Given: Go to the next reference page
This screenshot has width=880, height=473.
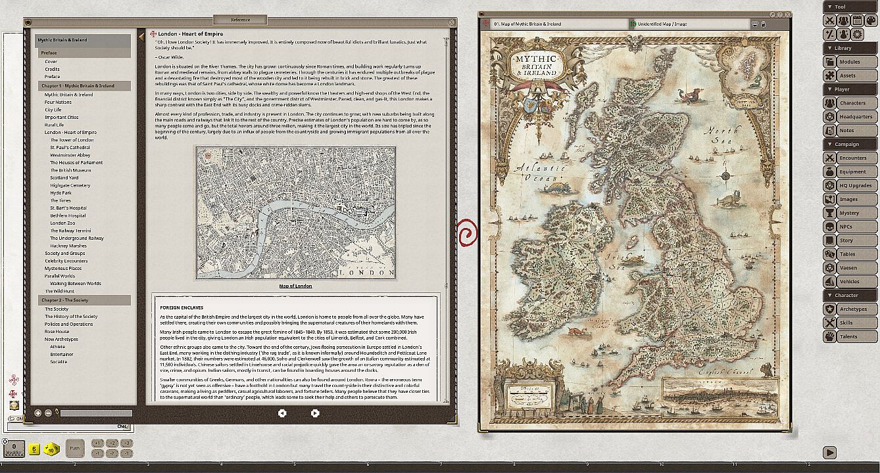Looking at the screenshot, I should pos(315,413).
